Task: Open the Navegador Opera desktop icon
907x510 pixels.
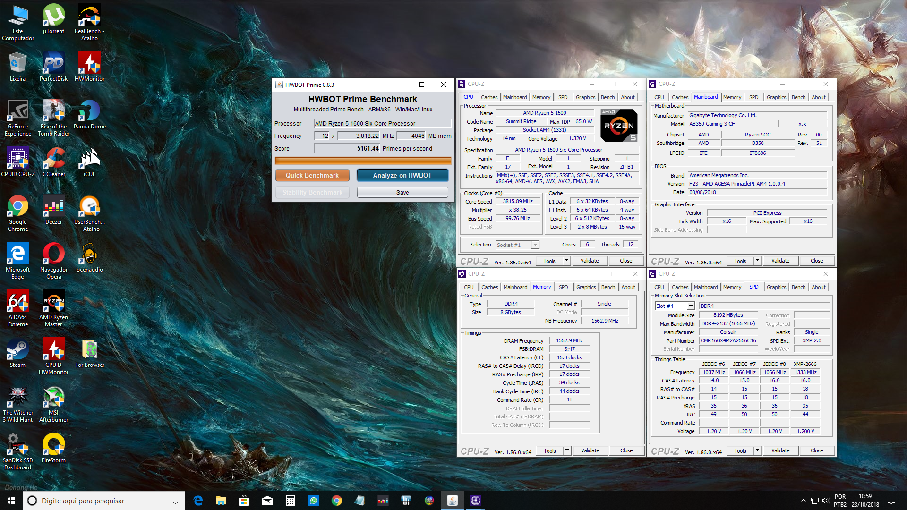Action: (x=53, y=261)
